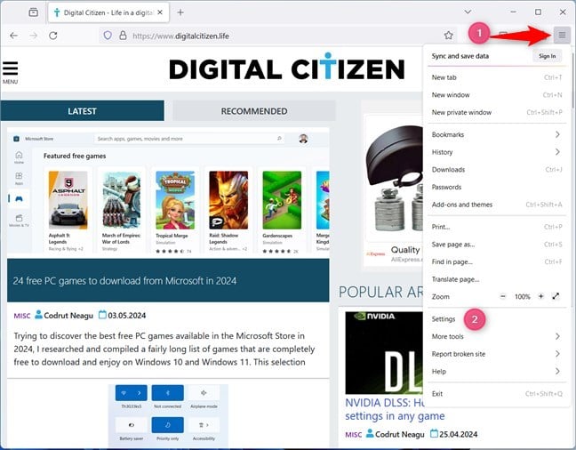Choose Print... from the menu
Viewport: 576px width, 450px height.
[497, 227]
